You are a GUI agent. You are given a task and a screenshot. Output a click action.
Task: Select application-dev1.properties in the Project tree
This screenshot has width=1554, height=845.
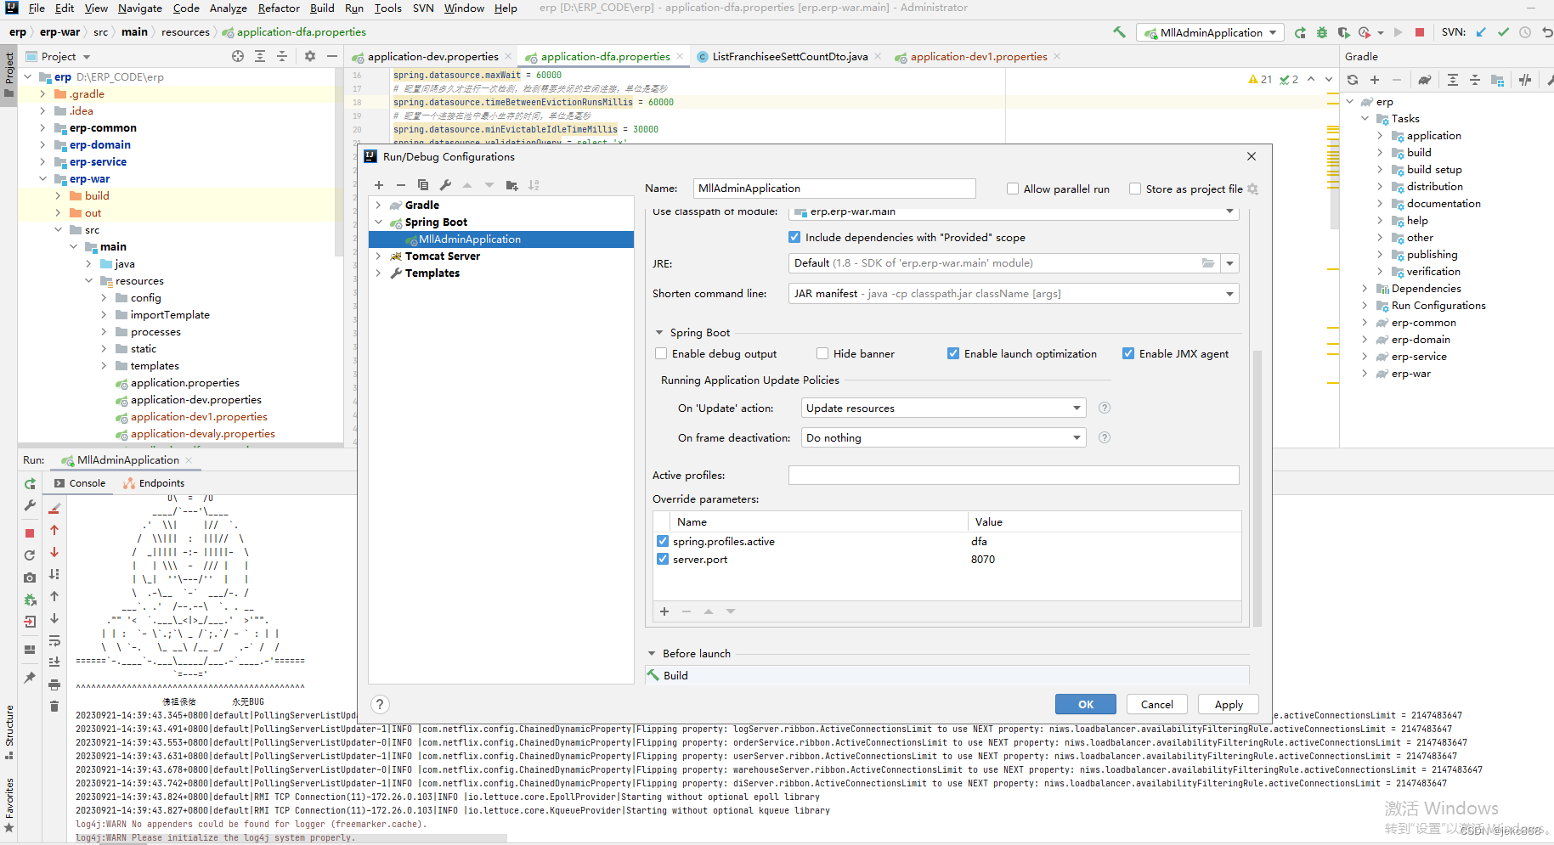click(199, 417)
